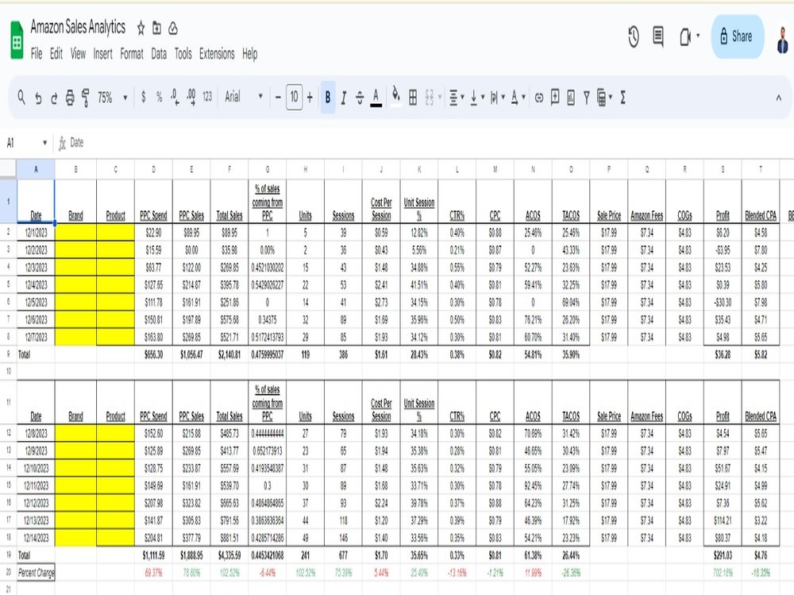794x595 pixels.
Task: Open the borders tool
Action: pyautogui.click(x=413, y=97)
